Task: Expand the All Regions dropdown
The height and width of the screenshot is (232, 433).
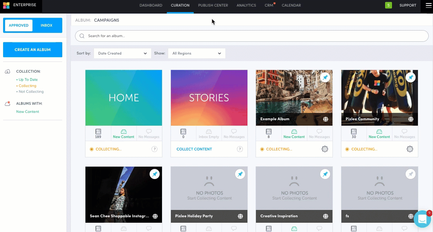Action: pos(196,53)
